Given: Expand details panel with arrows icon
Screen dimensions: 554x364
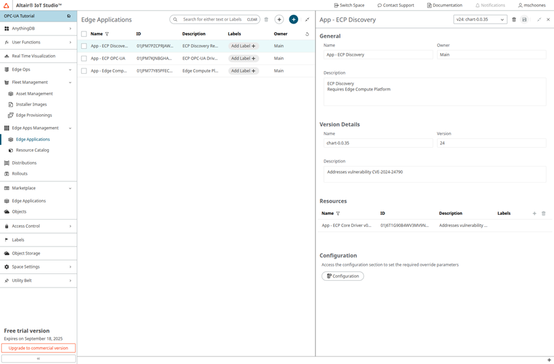Looking at the screenshot, I should [539, 19].
